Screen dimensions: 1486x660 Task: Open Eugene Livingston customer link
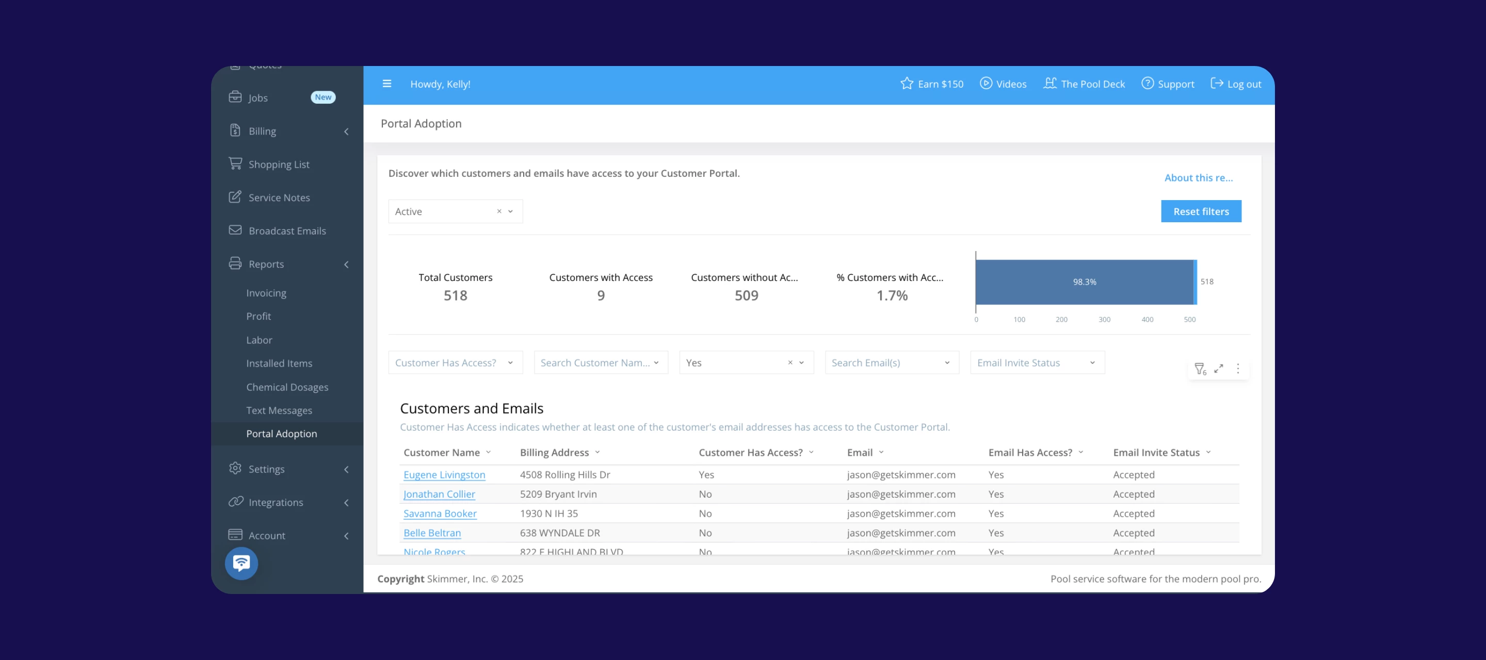coord(444,474)
